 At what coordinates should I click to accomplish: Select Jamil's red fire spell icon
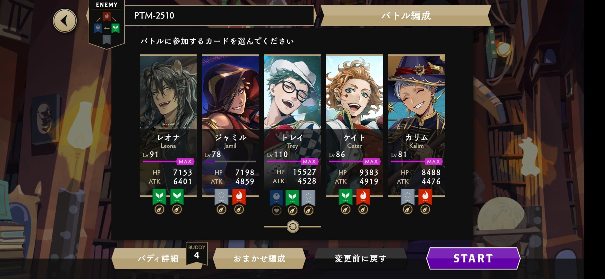(x=239, y=197)
